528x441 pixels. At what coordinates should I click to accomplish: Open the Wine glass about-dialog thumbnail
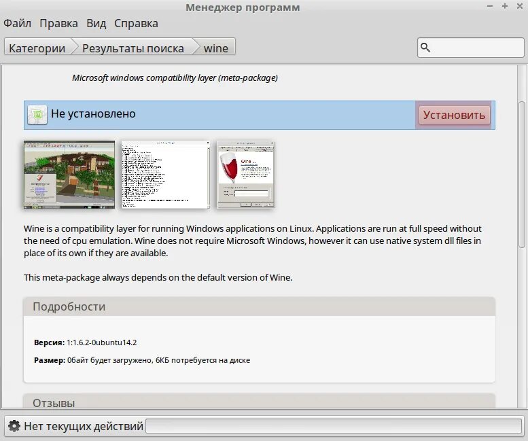(x=246, y=175)
